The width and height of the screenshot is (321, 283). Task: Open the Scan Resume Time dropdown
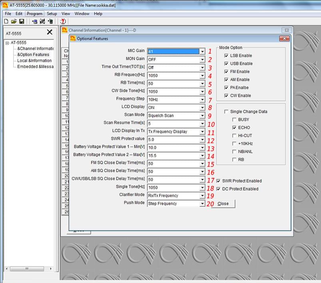pyautogui.click(x=202, y=123)
